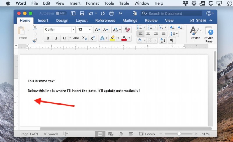
Task: Expand bullet list style dropdown arrow
Action: (145, 27)
